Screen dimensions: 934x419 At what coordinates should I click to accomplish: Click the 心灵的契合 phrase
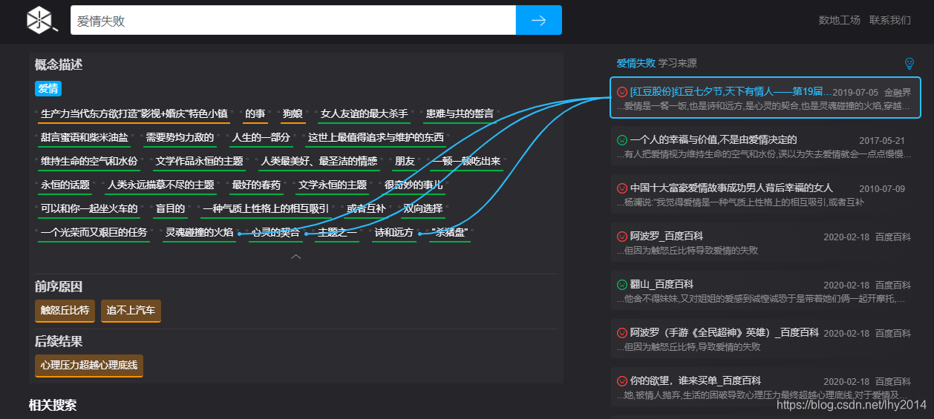tap(275, 233)
